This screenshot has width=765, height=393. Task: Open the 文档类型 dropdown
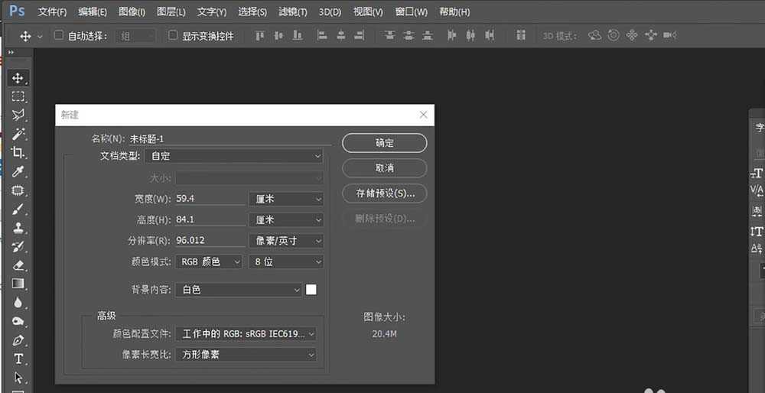click(x=233, y=156)
